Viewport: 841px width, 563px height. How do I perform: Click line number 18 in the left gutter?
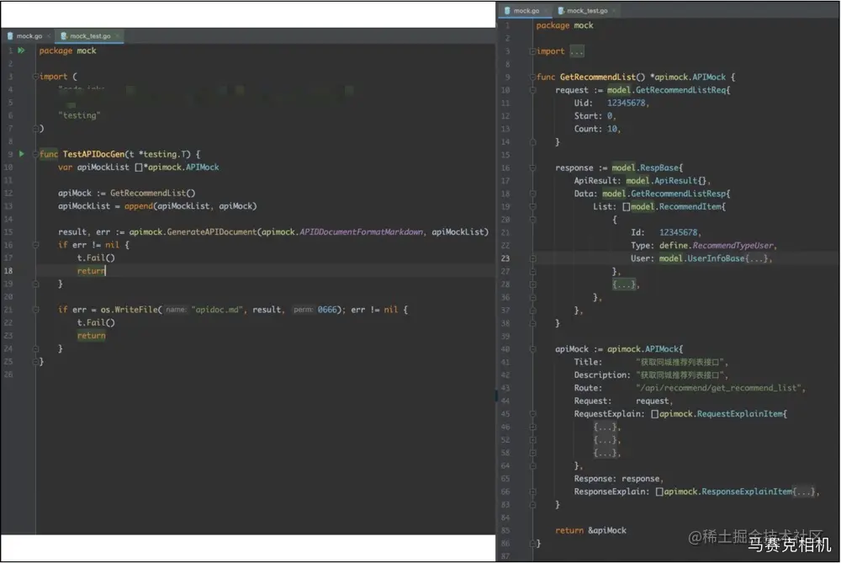point(8,271)
